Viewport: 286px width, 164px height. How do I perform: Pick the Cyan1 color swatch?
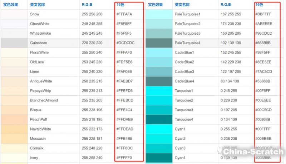point(159,129)
